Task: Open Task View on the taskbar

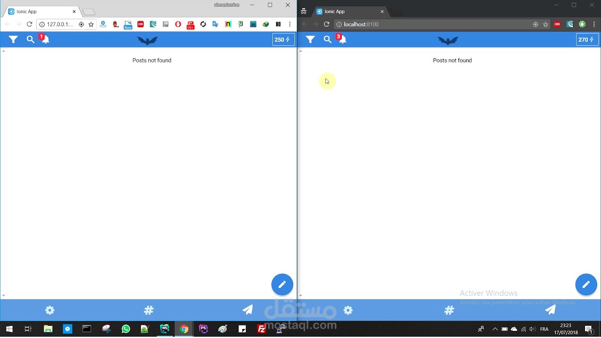Action: click(x=28, y=329)
